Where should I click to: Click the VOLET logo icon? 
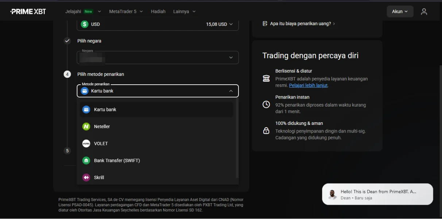86,143
